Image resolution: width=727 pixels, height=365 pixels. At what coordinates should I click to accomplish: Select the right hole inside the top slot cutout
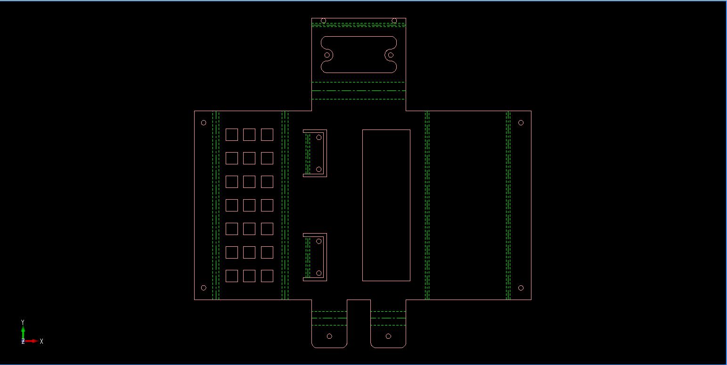[x=390, y=55]
